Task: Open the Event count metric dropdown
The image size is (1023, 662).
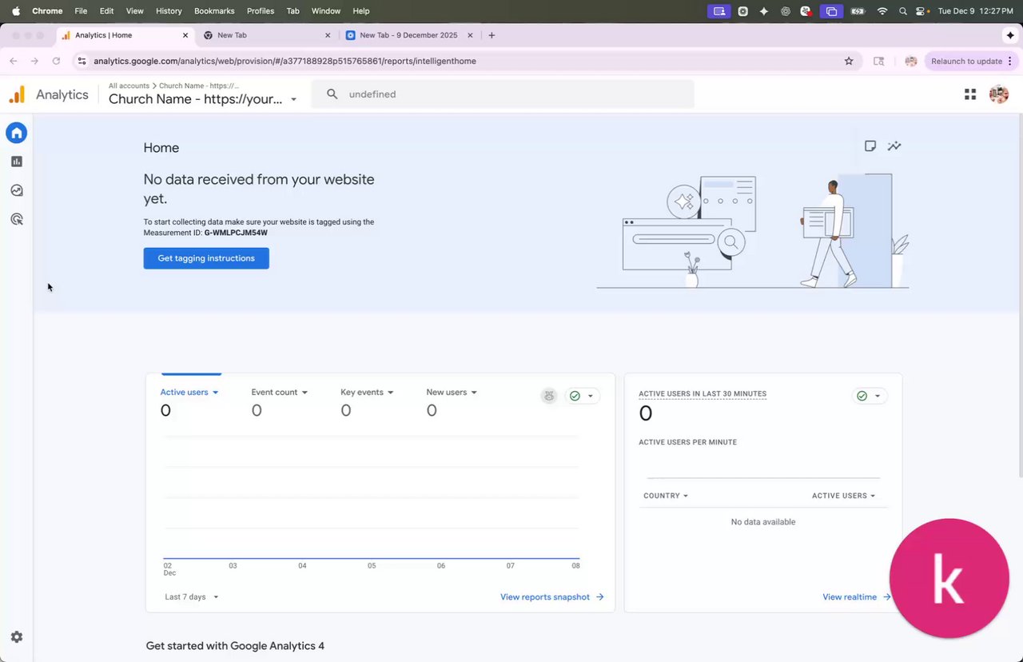Action: coord(280,393)
